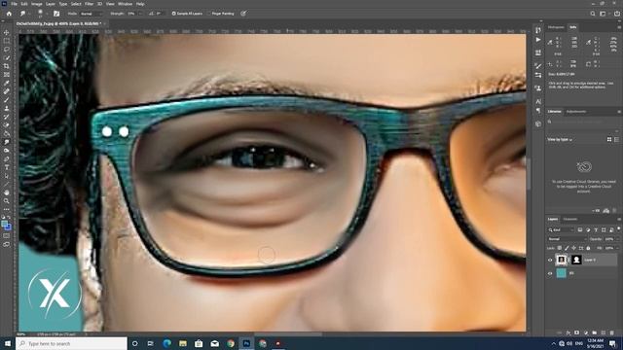Click the Create adjustment layer icon
623x350 pixels.
tap(586, 332)
